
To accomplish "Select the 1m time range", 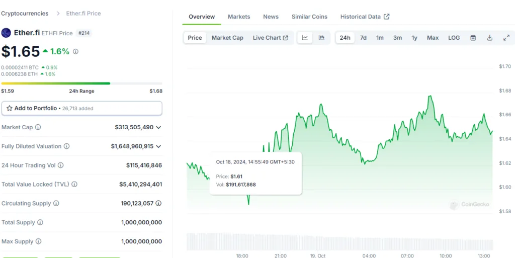I will click(380, 38).
